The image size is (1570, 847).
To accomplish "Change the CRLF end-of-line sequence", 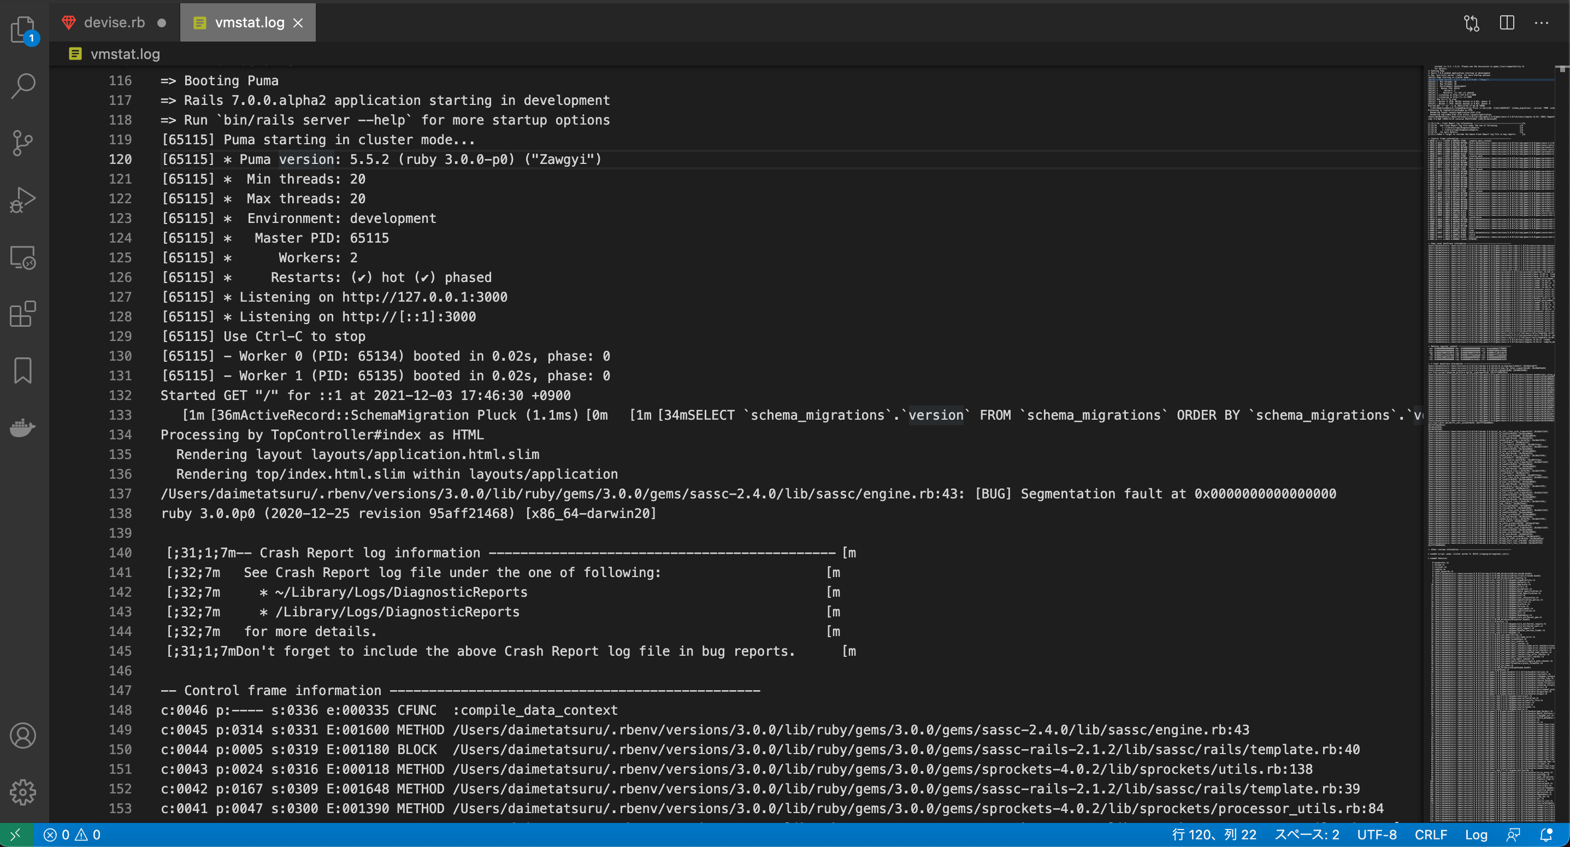I will 1431,834.
